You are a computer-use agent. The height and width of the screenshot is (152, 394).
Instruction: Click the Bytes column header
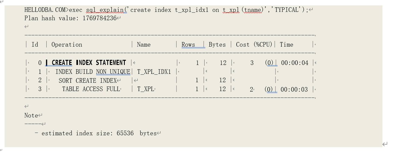tap(217, 45)
